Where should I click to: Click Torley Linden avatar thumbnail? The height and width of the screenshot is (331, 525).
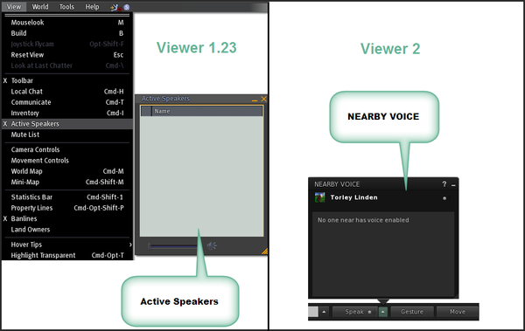click(x=319, y=197)
